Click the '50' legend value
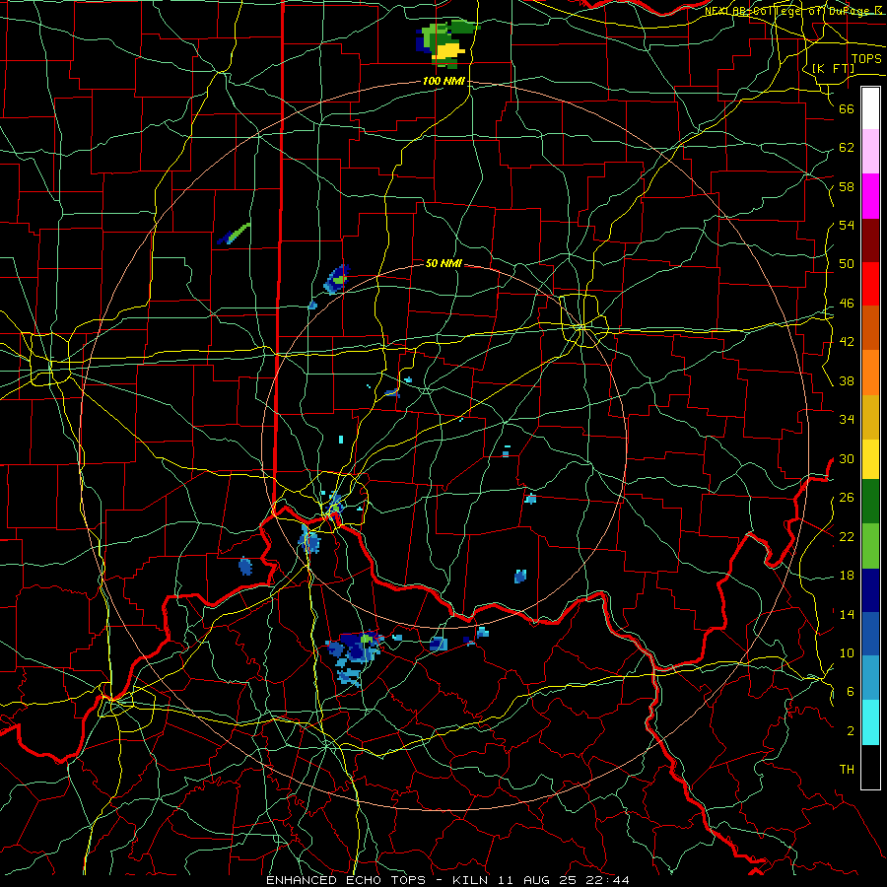Image resolution: width=887 pixels, height=887 pixels. 847,264
